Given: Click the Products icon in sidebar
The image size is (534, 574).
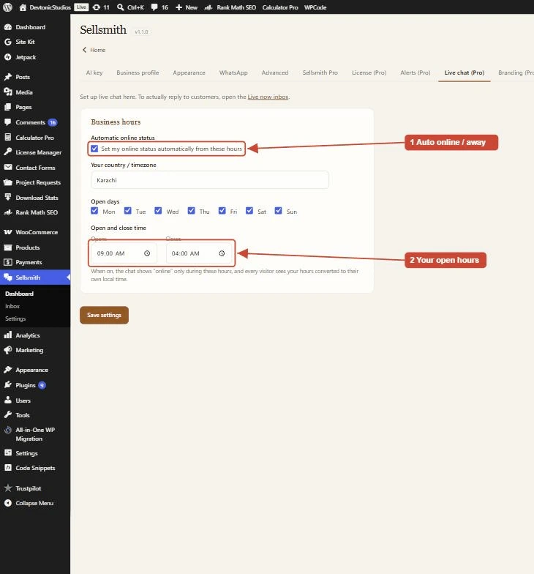Looking at the screenshot, I should point(8,247).
